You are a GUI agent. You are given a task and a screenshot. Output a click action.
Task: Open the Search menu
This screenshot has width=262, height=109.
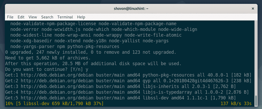coord(47,17)
